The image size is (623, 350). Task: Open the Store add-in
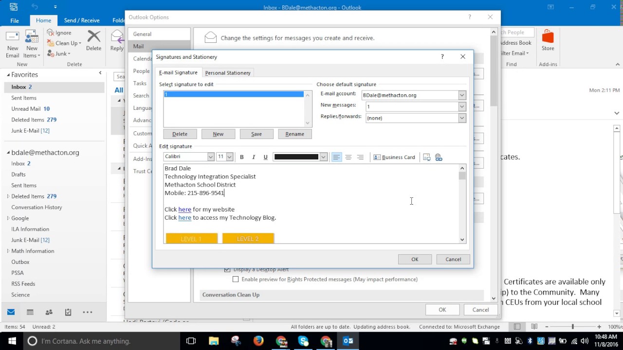point(548,41)
